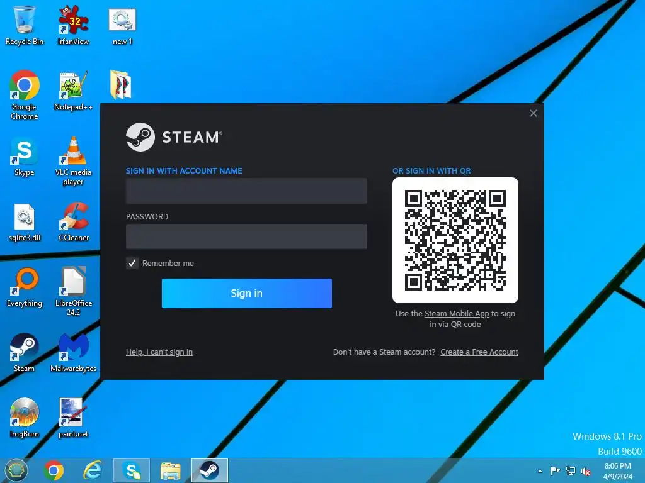Open the network tray icon
Screen dimensions: 645x483
click(x=571, y=471)
